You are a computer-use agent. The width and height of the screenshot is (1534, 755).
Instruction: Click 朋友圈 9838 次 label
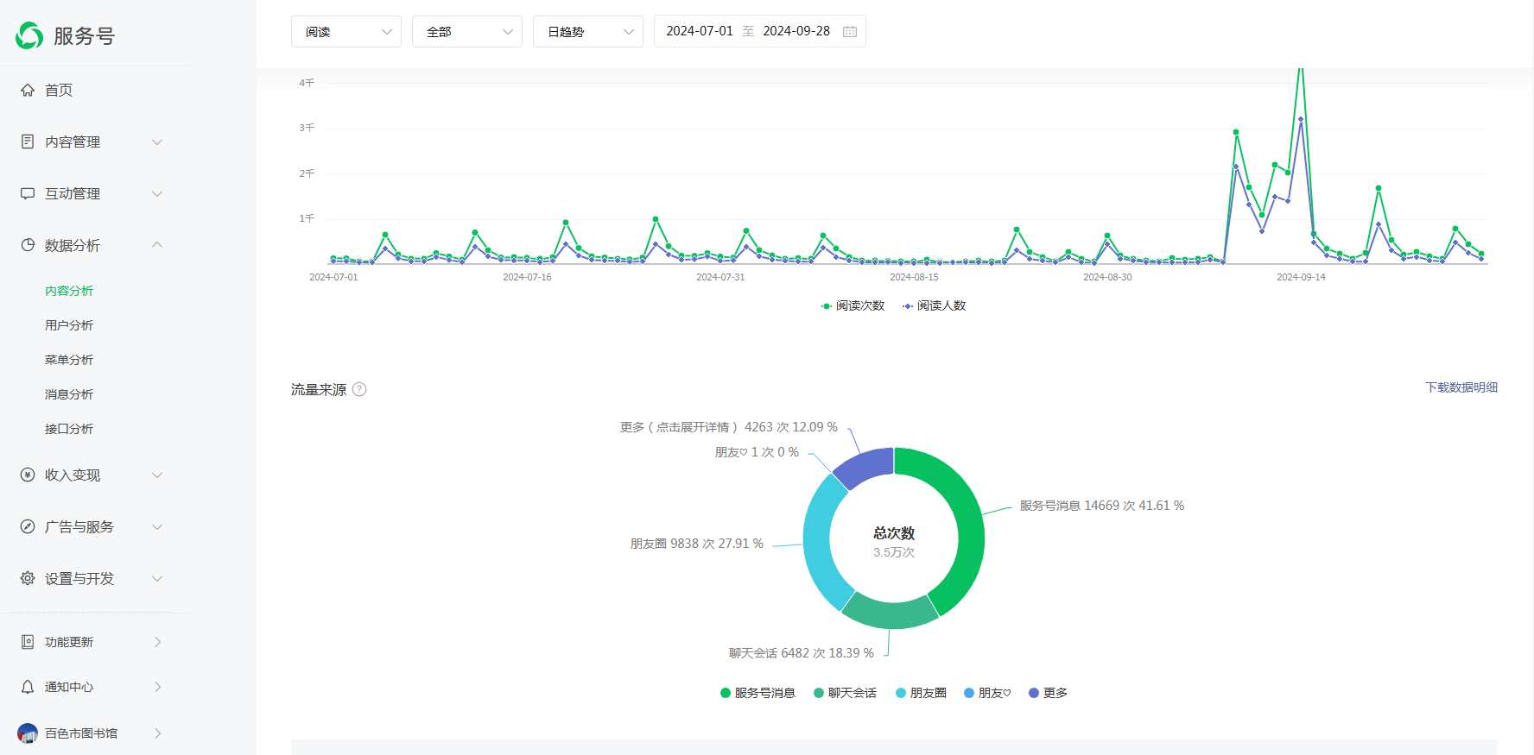click(696, 544)
